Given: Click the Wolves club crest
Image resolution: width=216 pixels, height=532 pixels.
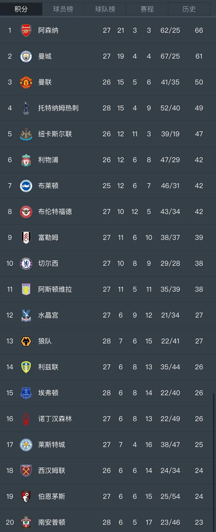Looking at the screenshot, I should click(x=26, y=341).
